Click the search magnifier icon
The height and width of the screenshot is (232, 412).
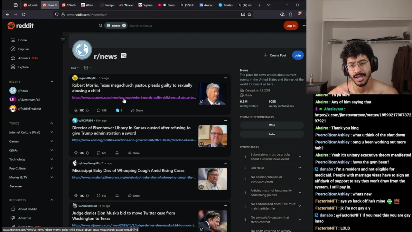[x=100, y=25]
